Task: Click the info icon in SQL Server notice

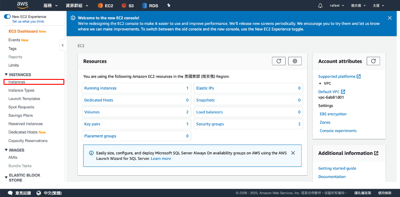Action: point(91,153)
